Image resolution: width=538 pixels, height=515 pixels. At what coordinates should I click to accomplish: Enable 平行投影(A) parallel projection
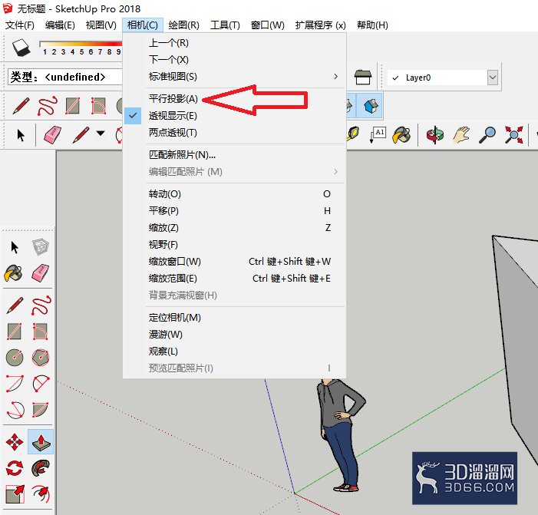[234, 99]
